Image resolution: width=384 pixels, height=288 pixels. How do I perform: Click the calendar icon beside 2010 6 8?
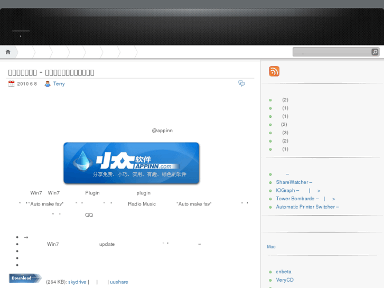11,84
